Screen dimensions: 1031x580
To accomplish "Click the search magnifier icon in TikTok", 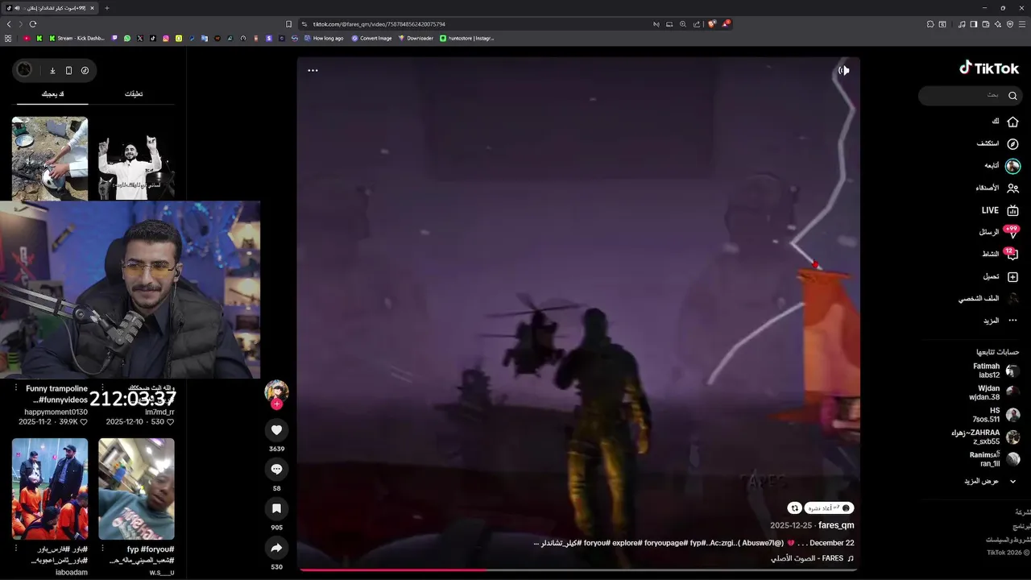I will (1012, 96).
